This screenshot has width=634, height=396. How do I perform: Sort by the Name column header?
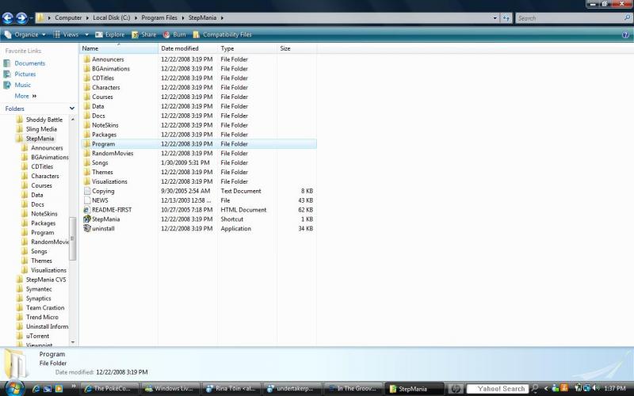tap(119, 48)
